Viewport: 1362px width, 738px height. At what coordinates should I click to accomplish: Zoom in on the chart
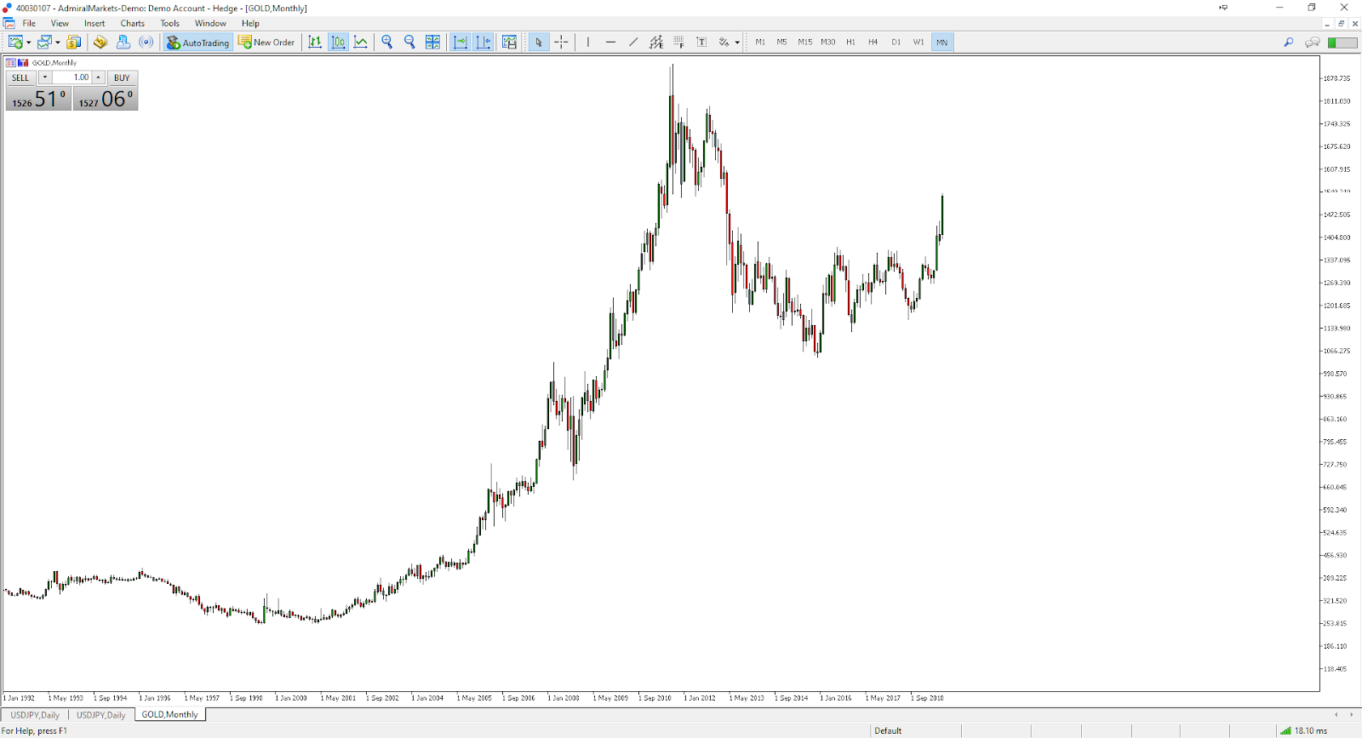pyautogui.click(x=387, y=42)
